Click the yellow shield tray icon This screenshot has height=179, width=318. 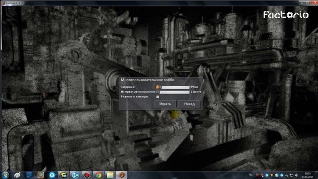tap(272, 175)
